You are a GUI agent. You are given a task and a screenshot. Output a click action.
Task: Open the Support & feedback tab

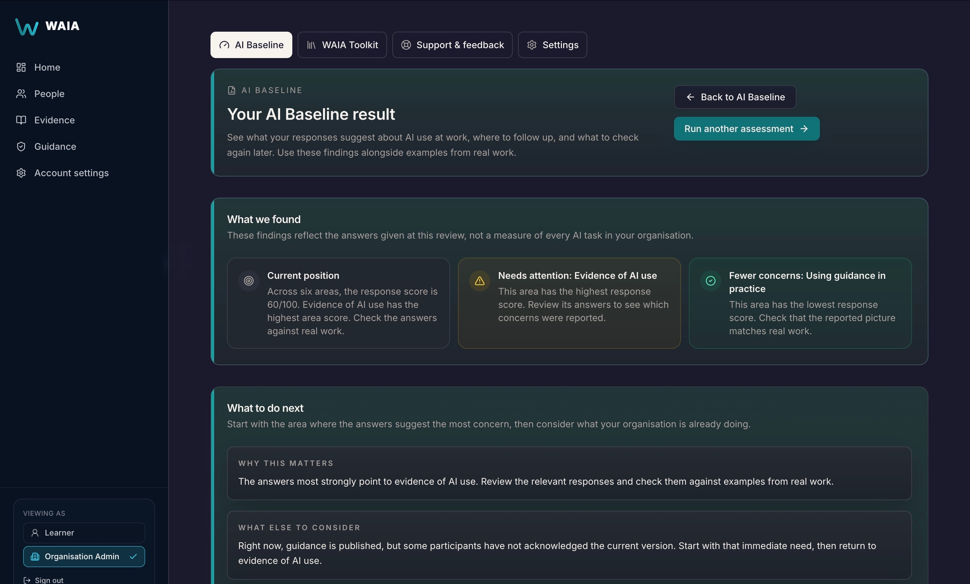(x=452, y=45)
